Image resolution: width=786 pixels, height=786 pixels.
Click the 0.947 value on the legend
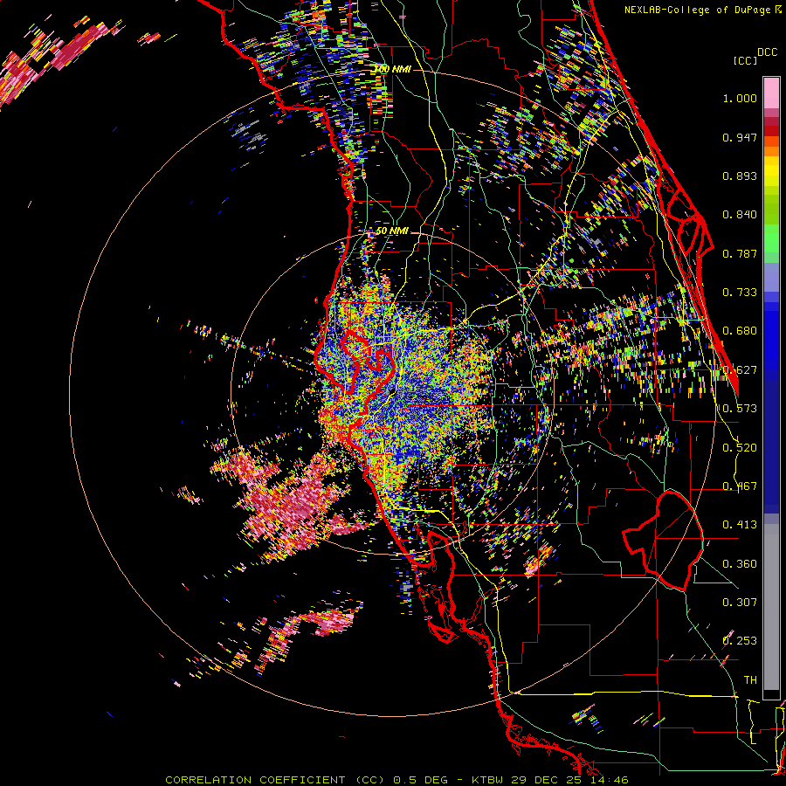tap(740, 137)
